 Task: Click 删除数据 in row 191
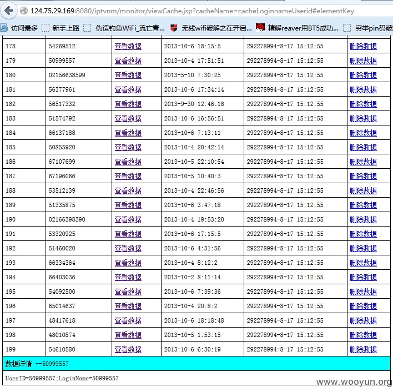[363, 234]
